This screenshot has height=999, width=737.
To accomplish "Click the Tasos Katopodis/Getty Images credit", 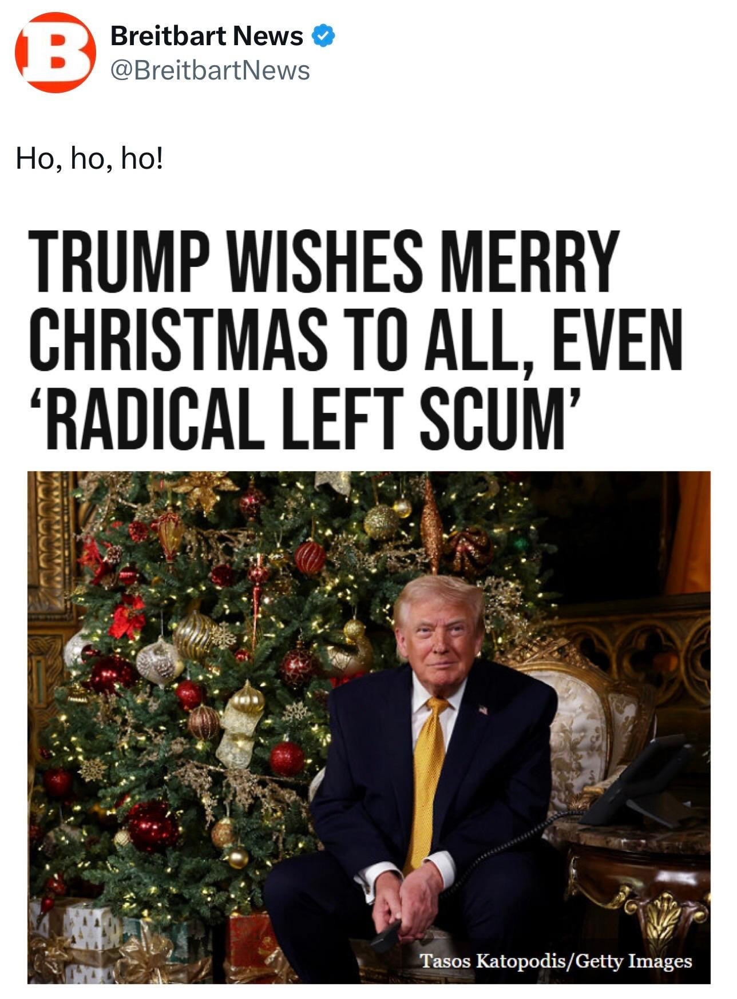I will pyautogui.click(x=556, y=960).
